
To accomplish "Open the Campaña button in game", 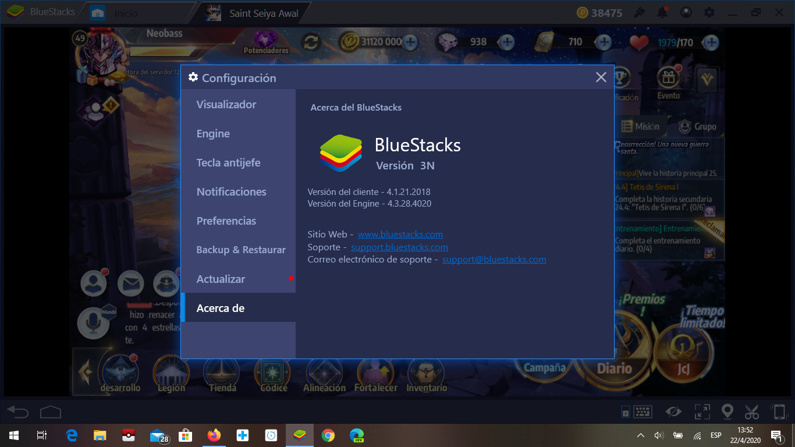I will tap(545, 368).
